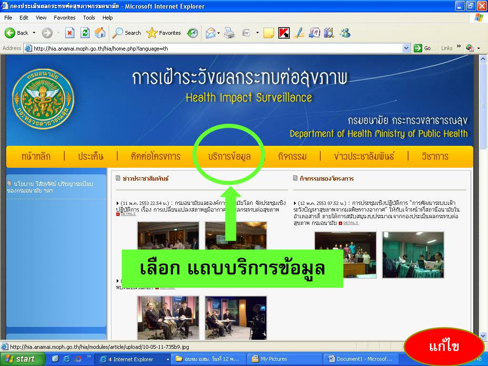
Task: Open dropdown beside the far-right toolbar icon
Action: [478, 48]
